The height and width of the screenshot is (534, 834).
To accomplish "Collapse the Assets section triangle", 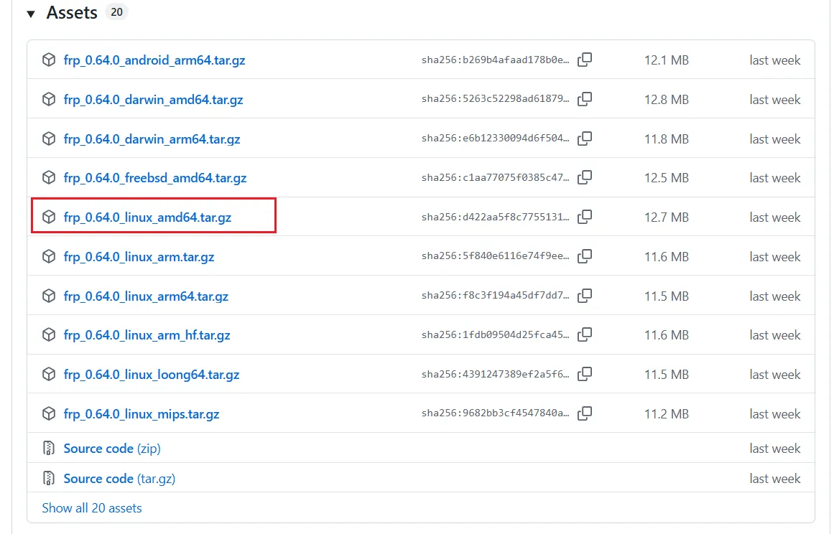I will 31,14.
